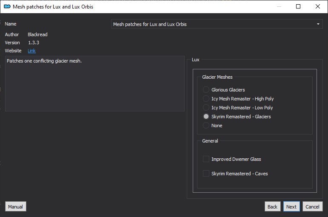
Task: Click the description box reading Patches one conflicting glacier mesh
Action: pos(95,83)
